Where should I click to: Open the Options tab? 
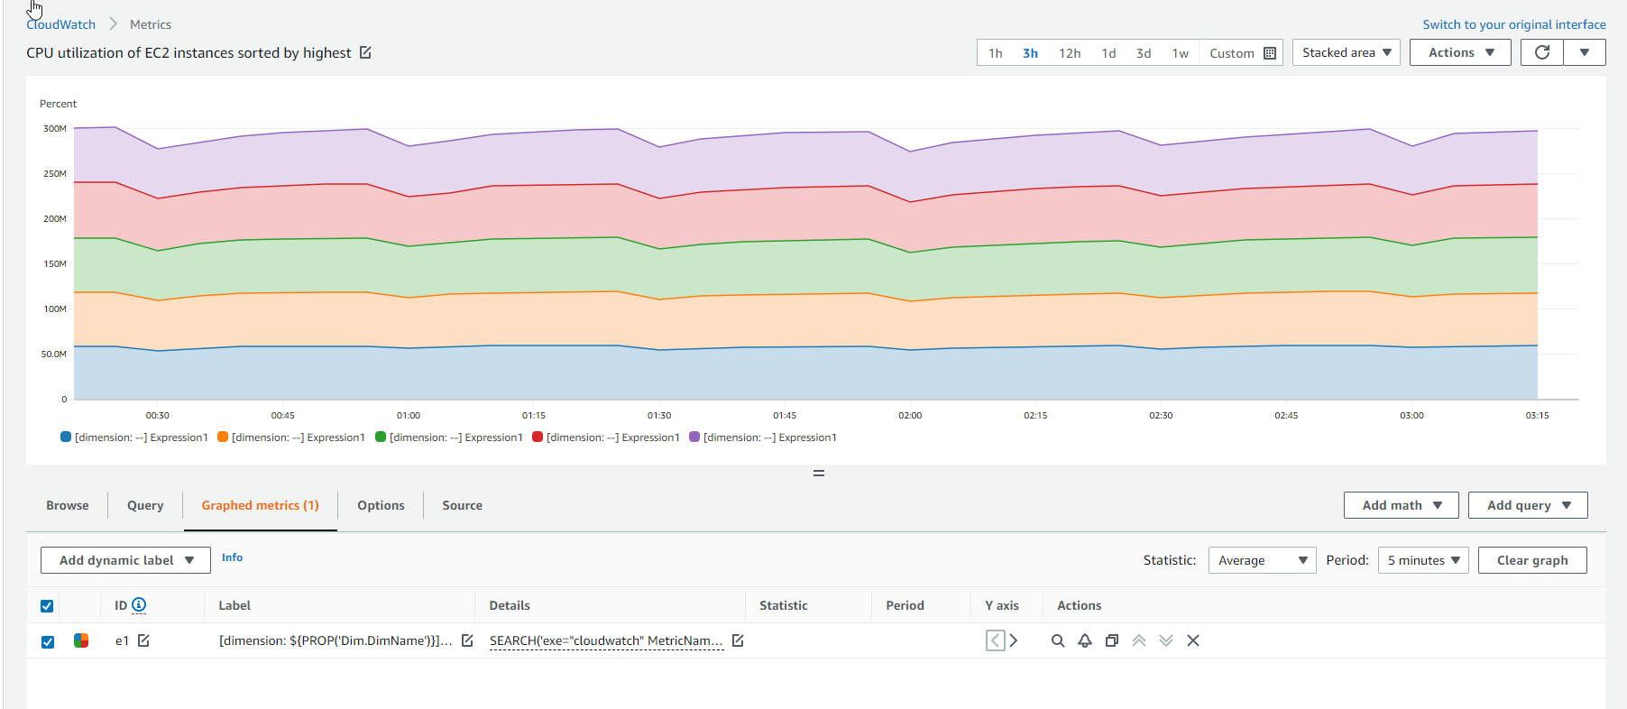[x=381, y=505]
